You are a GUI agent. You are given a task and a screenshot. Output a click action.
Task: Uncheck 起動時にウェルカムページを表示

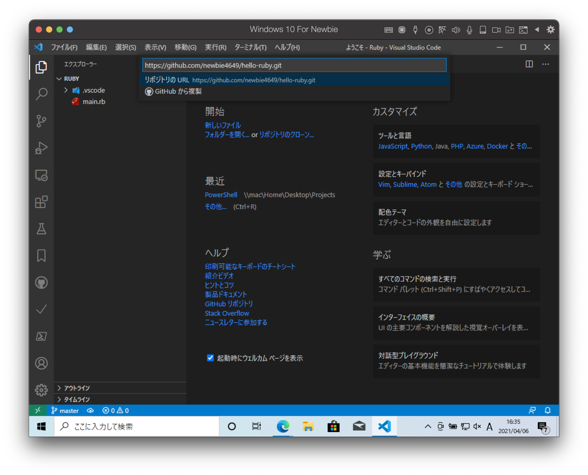(210, 358)
